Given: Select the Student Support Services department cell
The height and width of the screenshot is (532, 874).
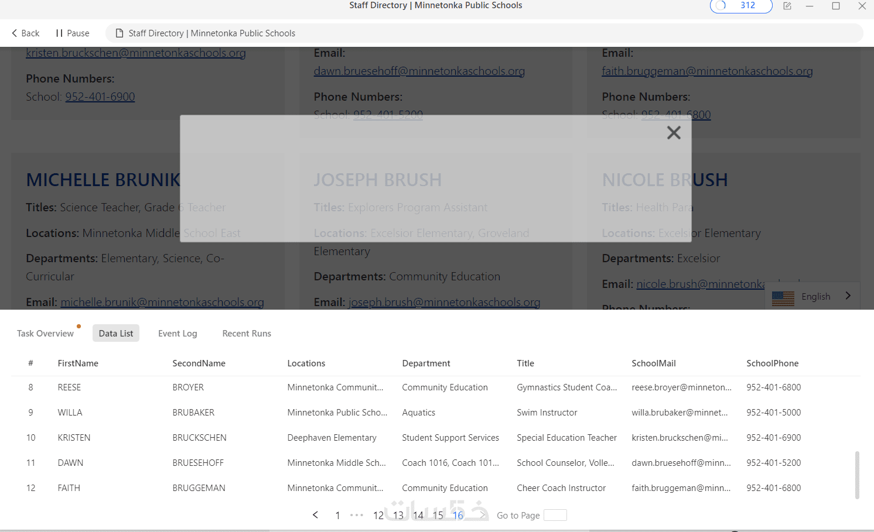Looking at the screenshot, I should click(450, 438).
